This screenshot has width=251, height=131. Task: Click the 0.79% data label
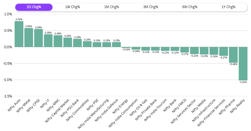pos(19,19)
